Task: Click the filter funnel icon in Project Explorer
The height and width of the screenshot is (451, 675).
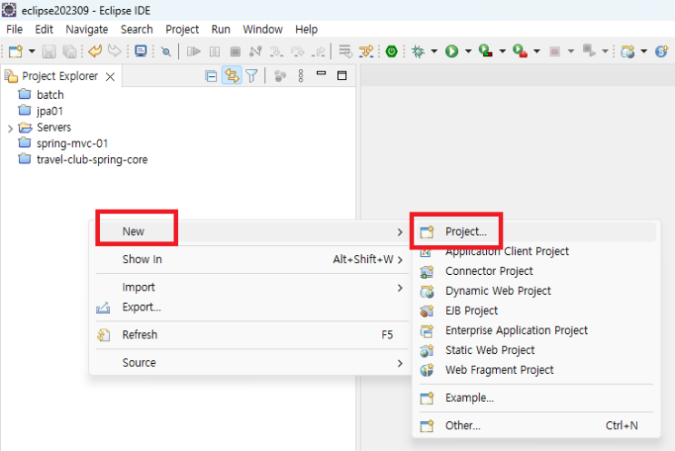Action: (252, 76)
